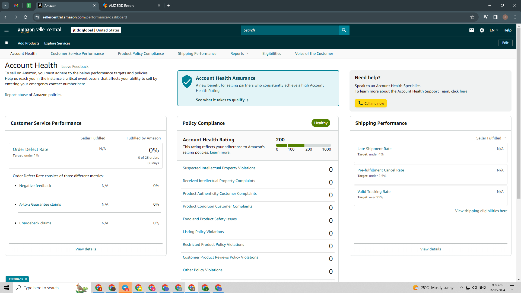Viewport: 521px width, 293px height.
Task: Select the Account Health tab
Action: 23,53
